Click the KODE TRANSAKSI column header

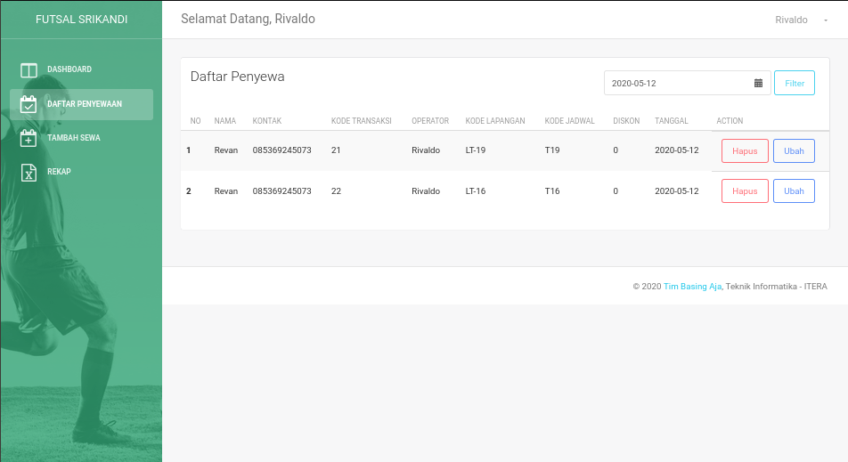[361, 121]
